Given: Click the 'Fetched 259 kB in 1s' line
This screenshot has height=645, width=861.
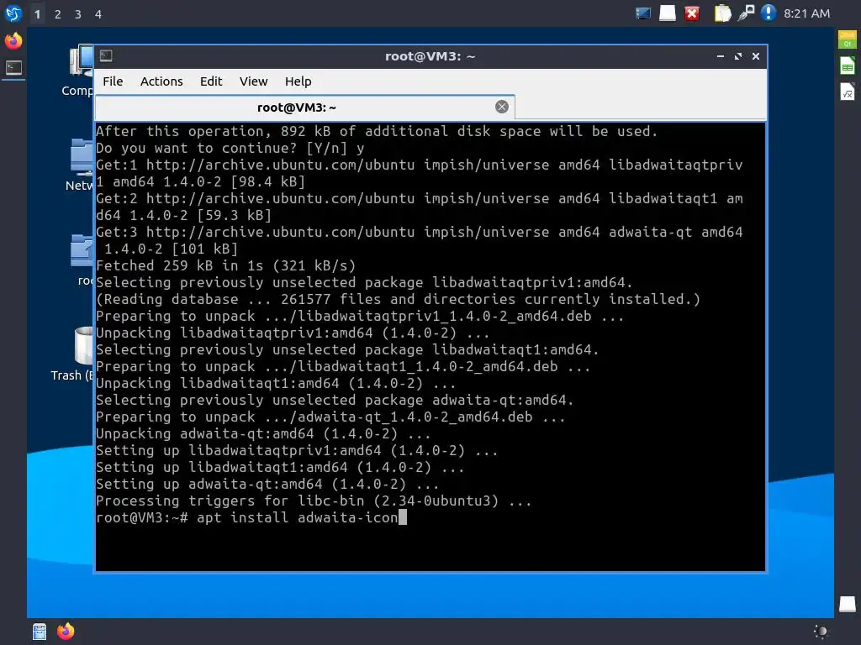Looking at the screenshot, I should [225, 266].
